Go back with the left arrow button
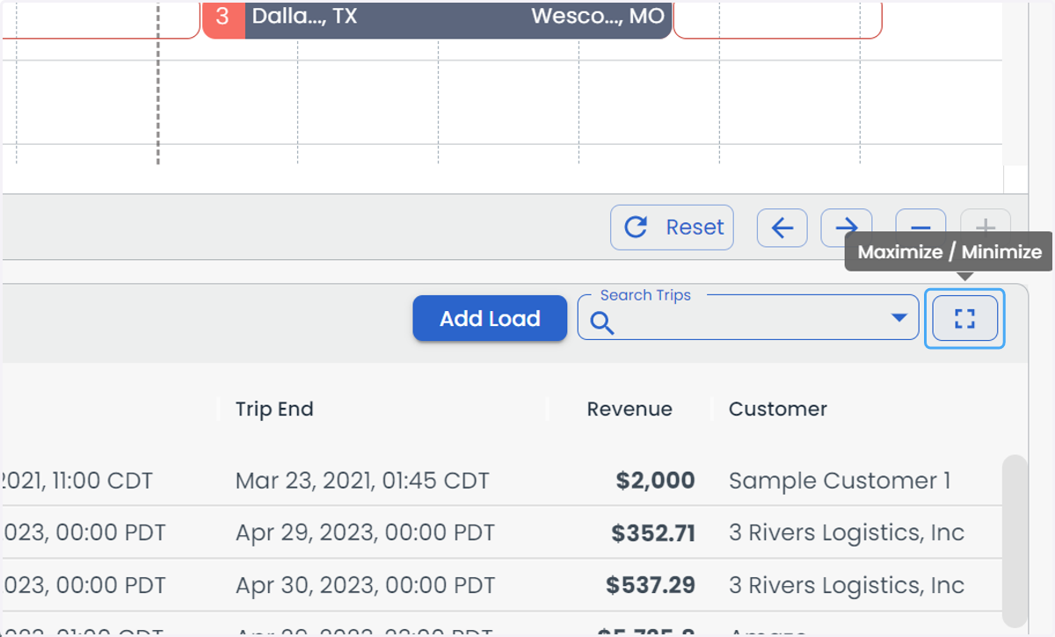This screenshot has width=1055, height=637. 782,228
